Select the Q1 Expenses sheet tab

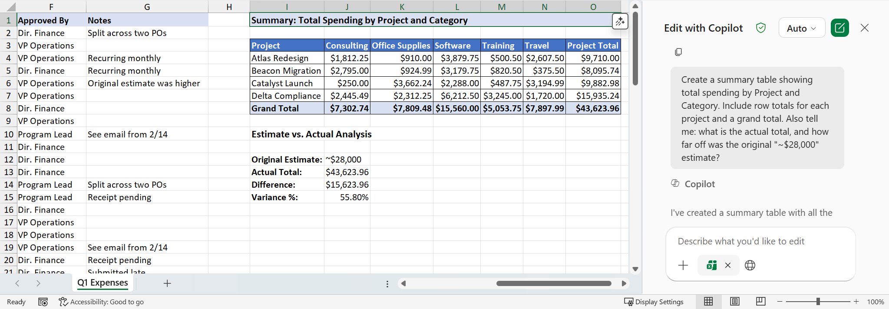[x=102, y=283]
